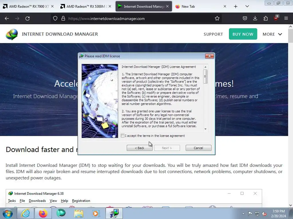Open the tracking protection shield icon
The height and width of the screenshot is (219, 293).
coord(55,18)
